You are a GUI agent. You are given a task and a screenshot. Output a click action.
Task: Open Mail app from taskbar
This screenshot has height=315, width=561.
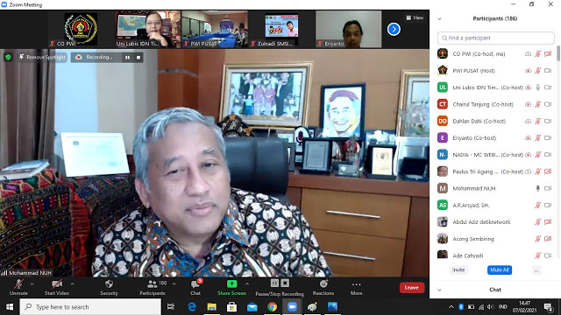click(x=252, y=307)
